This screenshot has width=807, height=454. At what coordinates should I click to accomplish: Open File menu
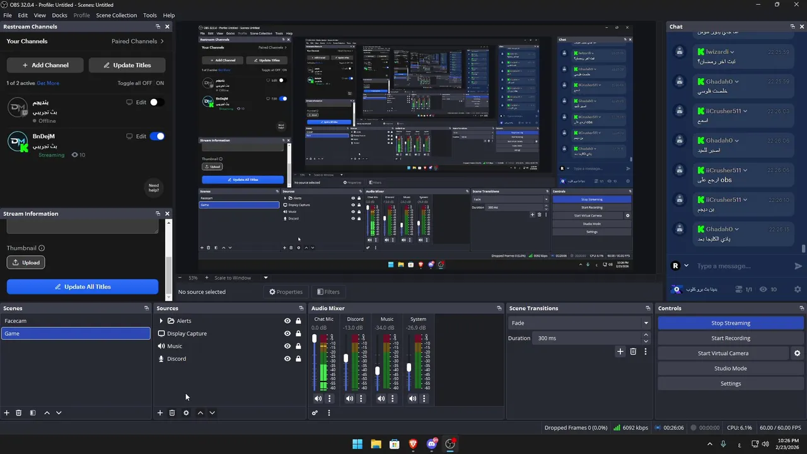point(8,15)
